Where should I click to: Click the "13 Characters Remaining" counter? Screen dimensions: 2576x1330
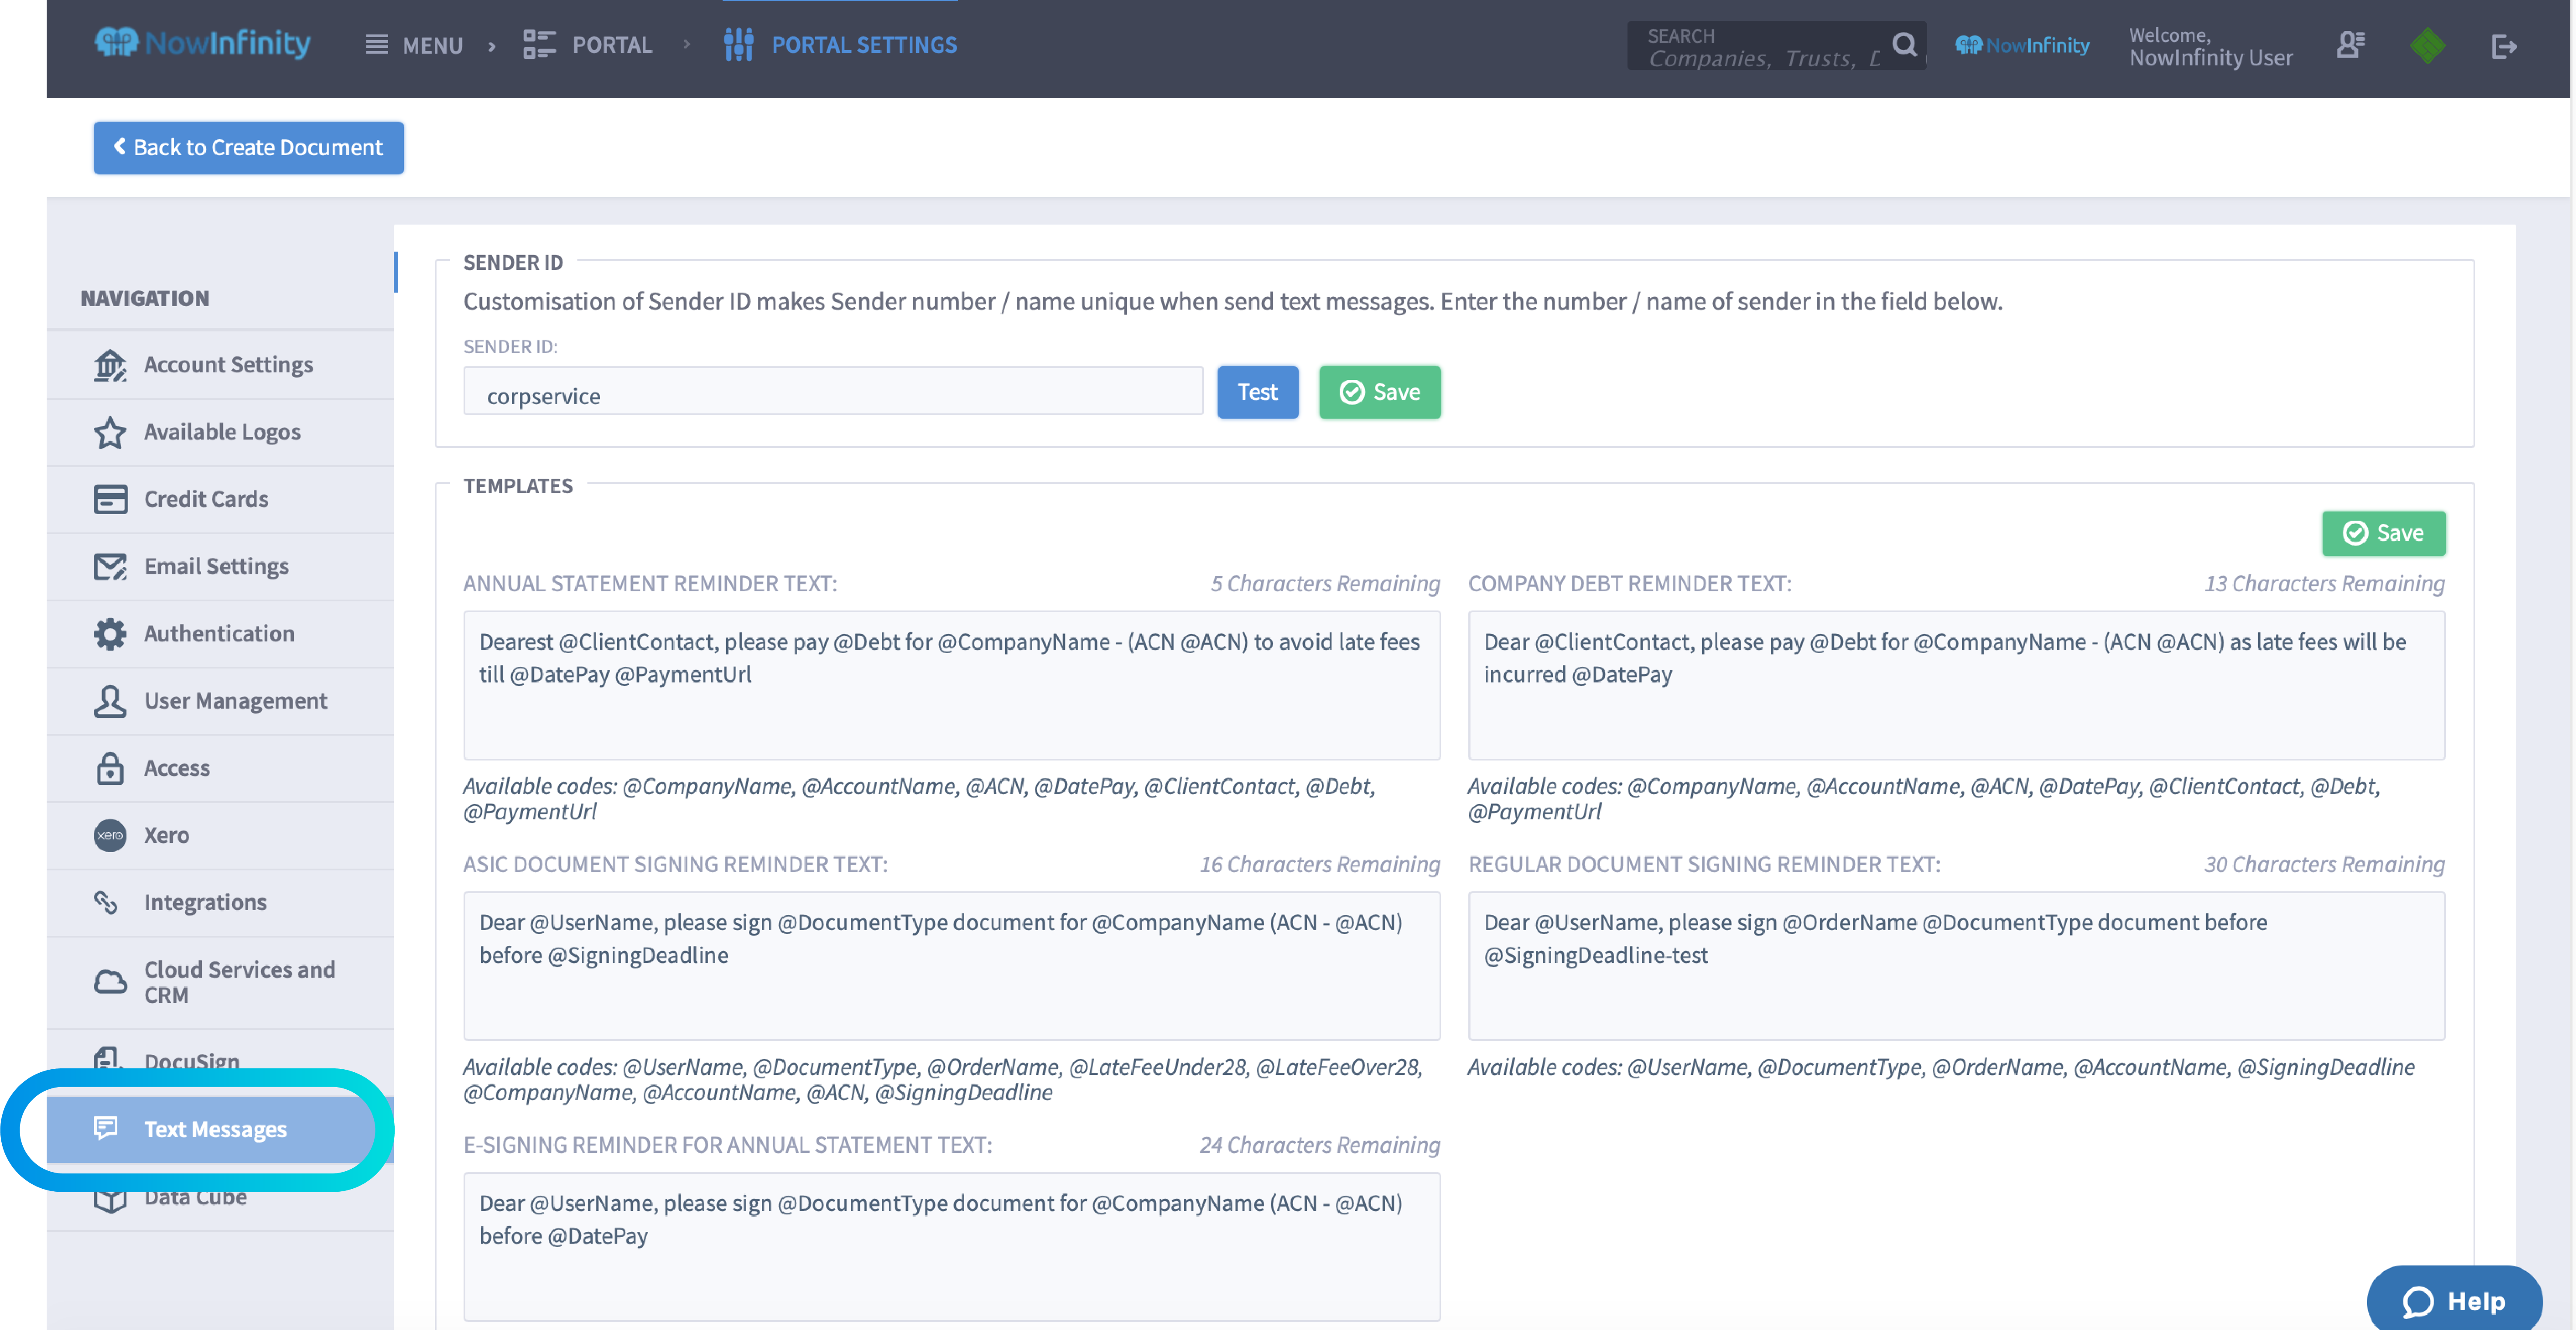(x=2324, y=584)
